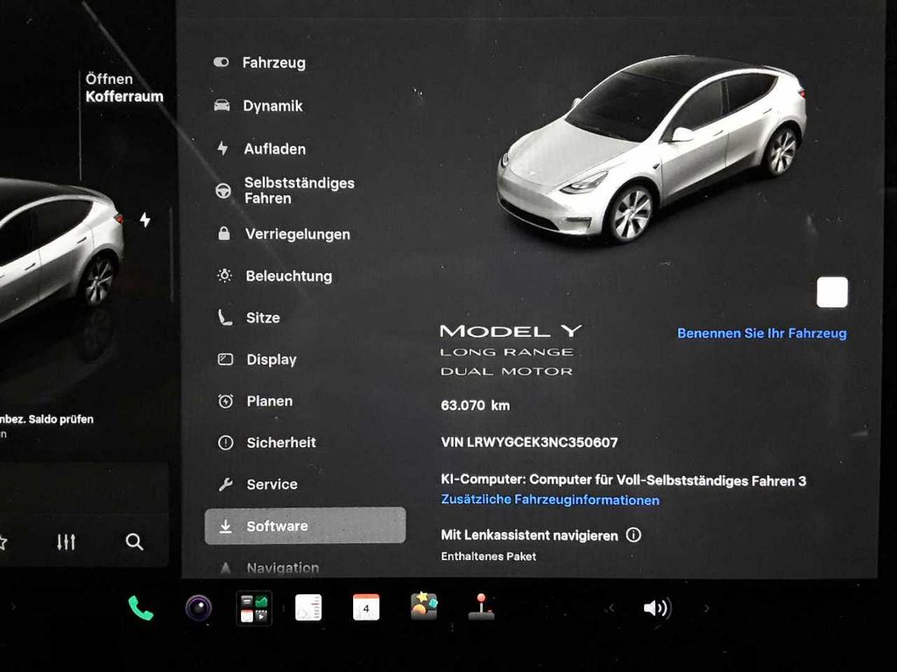Click the seat icon beside Sitze
The width and height of the screenshot is (897, 672).
(225, 317)
